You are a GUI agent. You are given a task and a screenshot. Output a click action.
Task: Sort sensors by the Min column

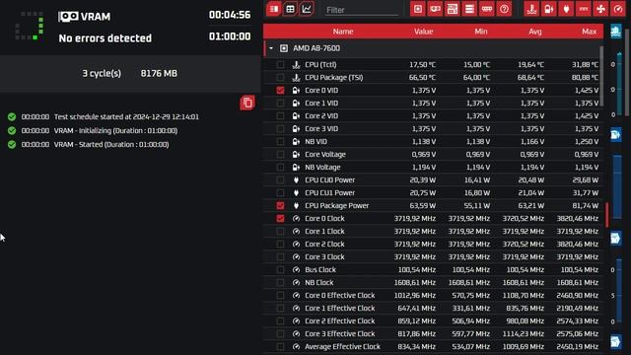481,32
